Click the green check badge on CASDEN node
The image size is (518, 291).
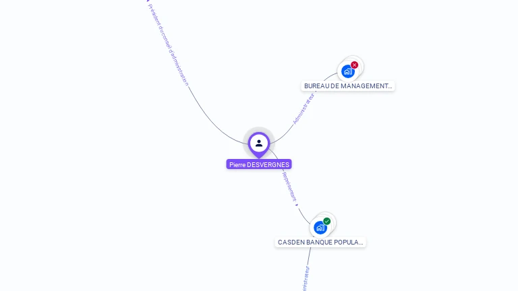(x=326, y=222)
